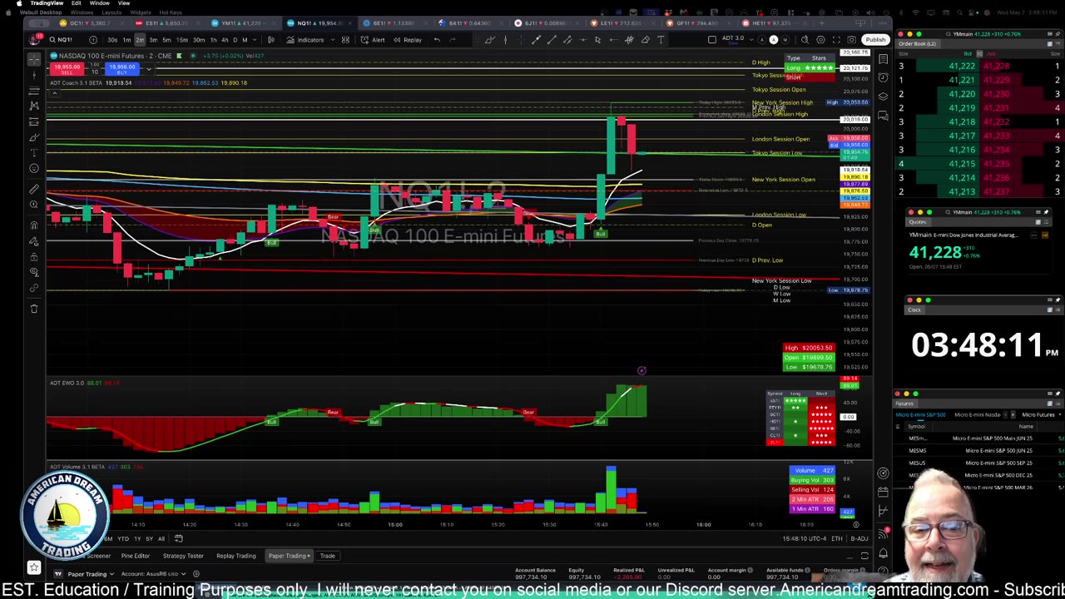Screen dimensions: 1065x599
Task: Edit the order quantity 10 field
Action: [x=95, y=72]
